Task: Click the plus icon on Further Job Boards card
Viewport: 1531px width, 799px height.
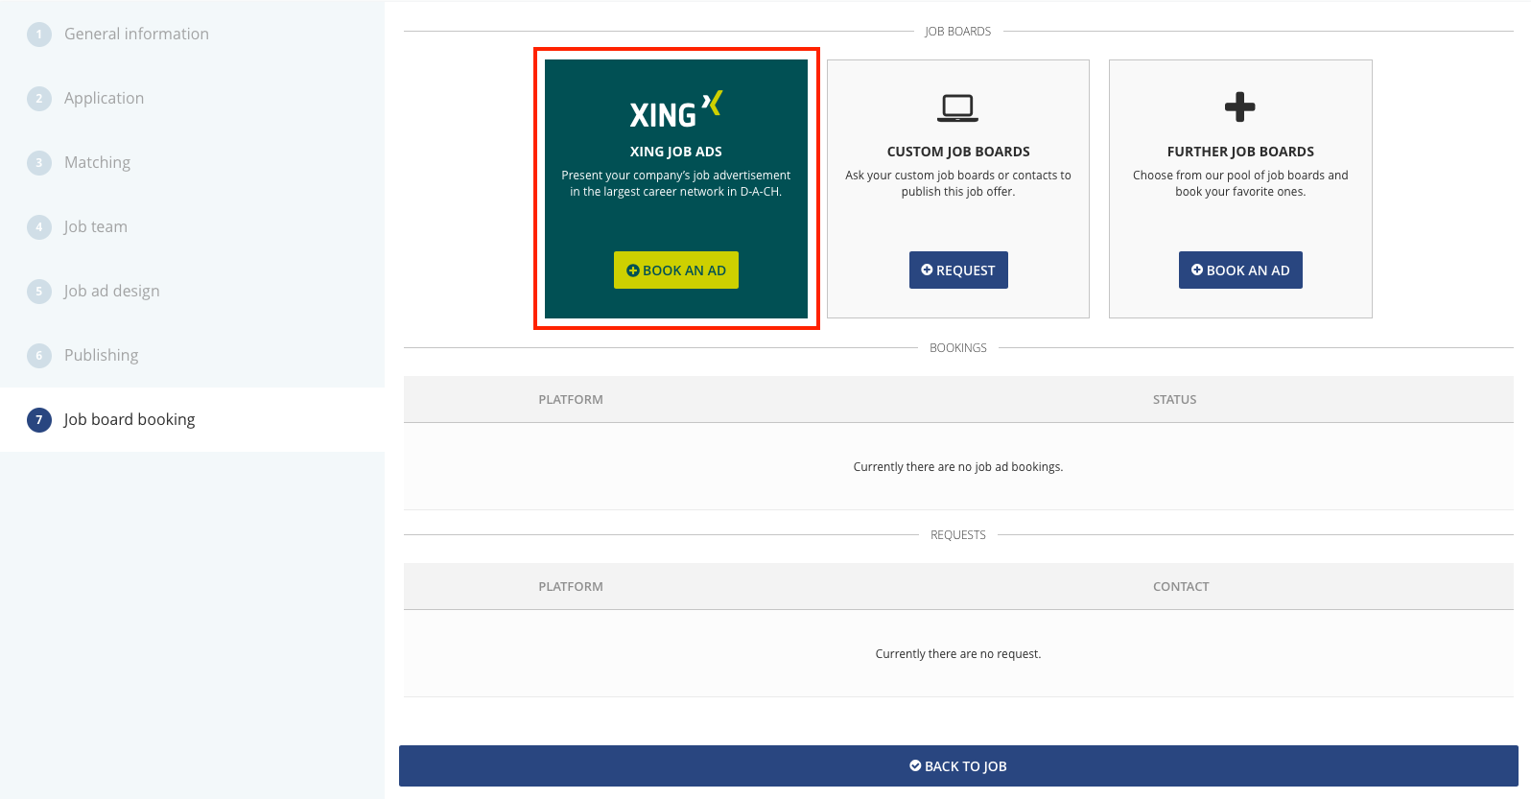Action: point(1240,106)
